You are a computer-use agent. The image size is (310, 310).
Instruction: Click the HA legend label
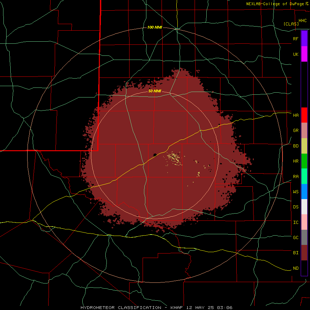tap(296, 115)
